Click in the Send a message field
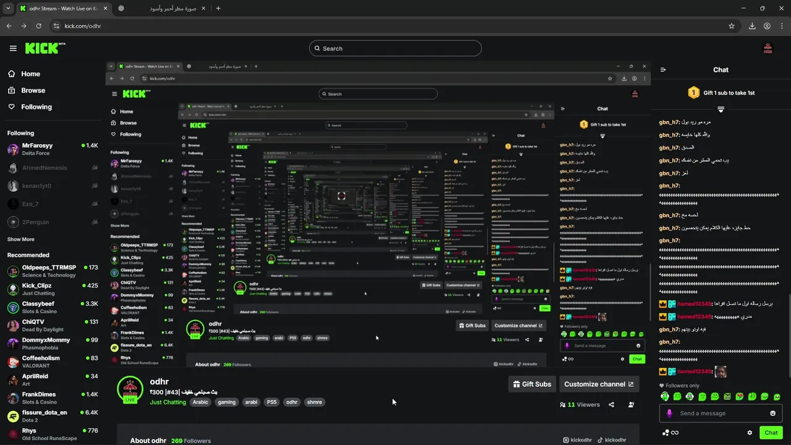 (721, 413)
